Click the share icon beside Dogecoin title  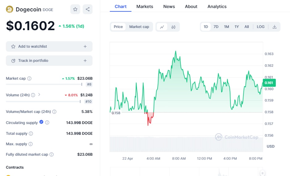coord(88,9)
